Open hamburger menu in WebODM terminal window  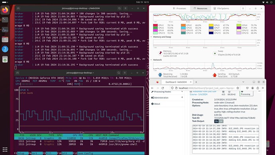point(126,8)
